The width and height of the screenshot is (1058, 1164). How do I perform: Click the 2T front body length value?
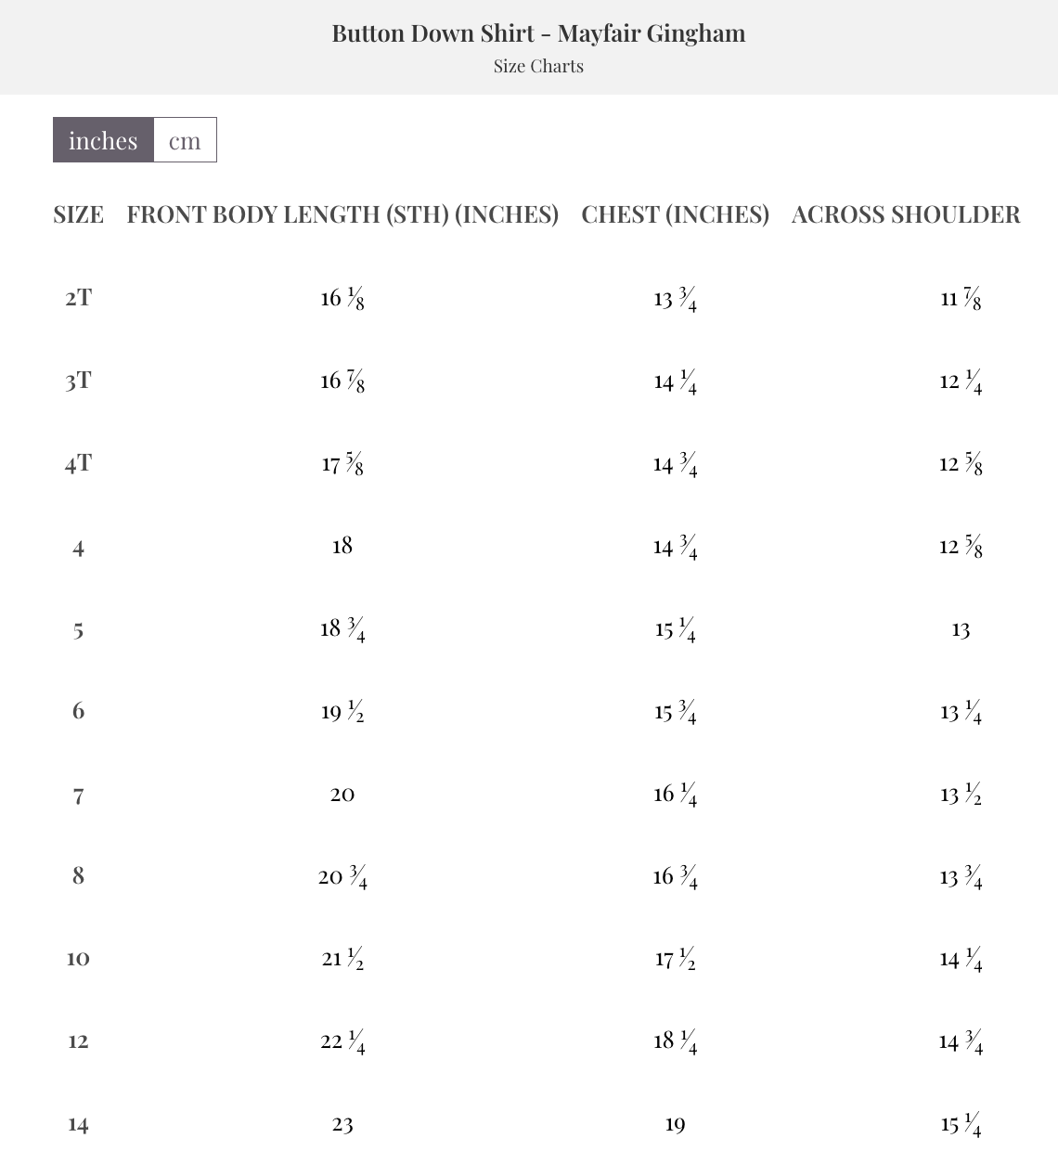[x=342, y=298]
